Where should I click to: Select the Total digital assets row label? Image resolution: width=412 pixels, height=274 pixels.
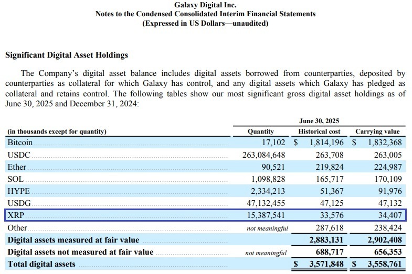click(40, 265)
